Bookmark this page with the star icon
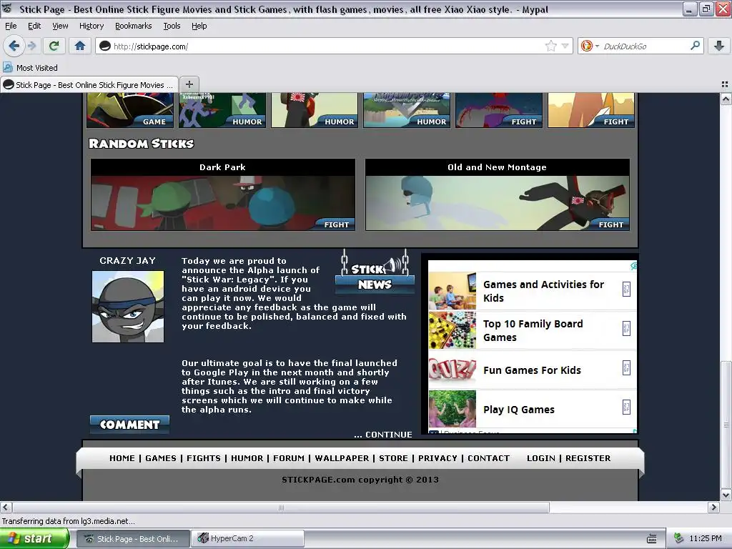This screenshot has width=732, height=549. 551,46
